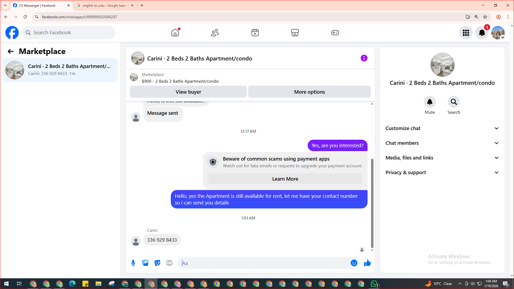Open conversation information purple icon
Viewport: 514px width, 289px height.
pyautogui.click(x=364, y=58)
